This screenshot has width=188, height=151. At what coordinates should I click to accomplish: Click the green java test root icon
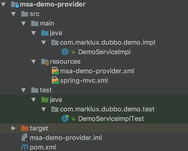click(x=45, y=100)
